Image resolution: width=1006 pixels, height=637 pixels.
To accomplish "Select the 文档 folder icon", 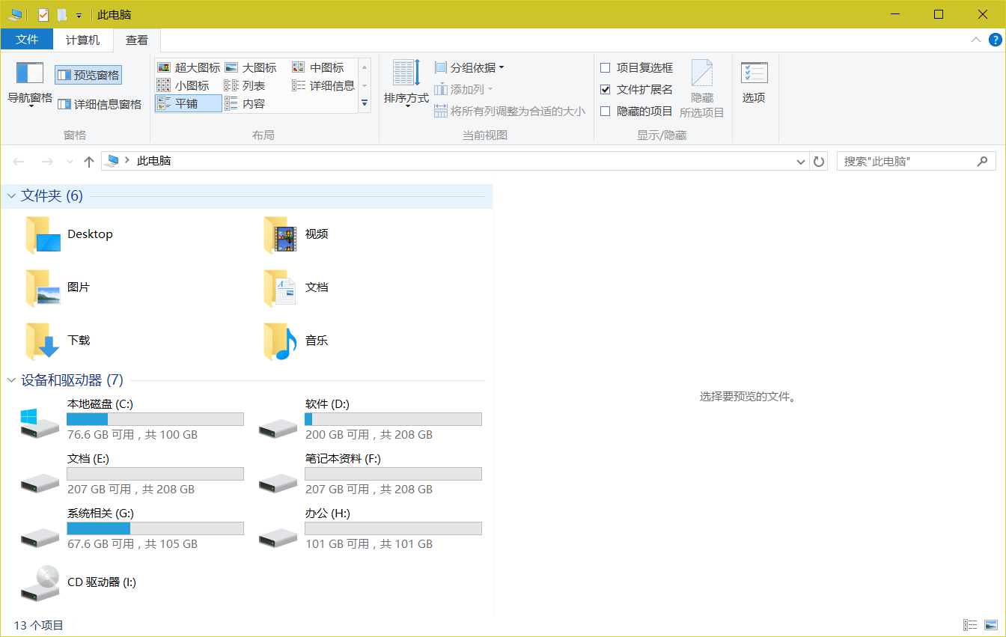I will coord(280,288).
